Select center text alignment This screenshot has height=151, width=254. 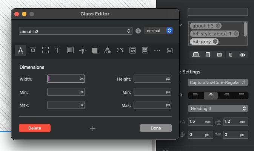[211, 96]
